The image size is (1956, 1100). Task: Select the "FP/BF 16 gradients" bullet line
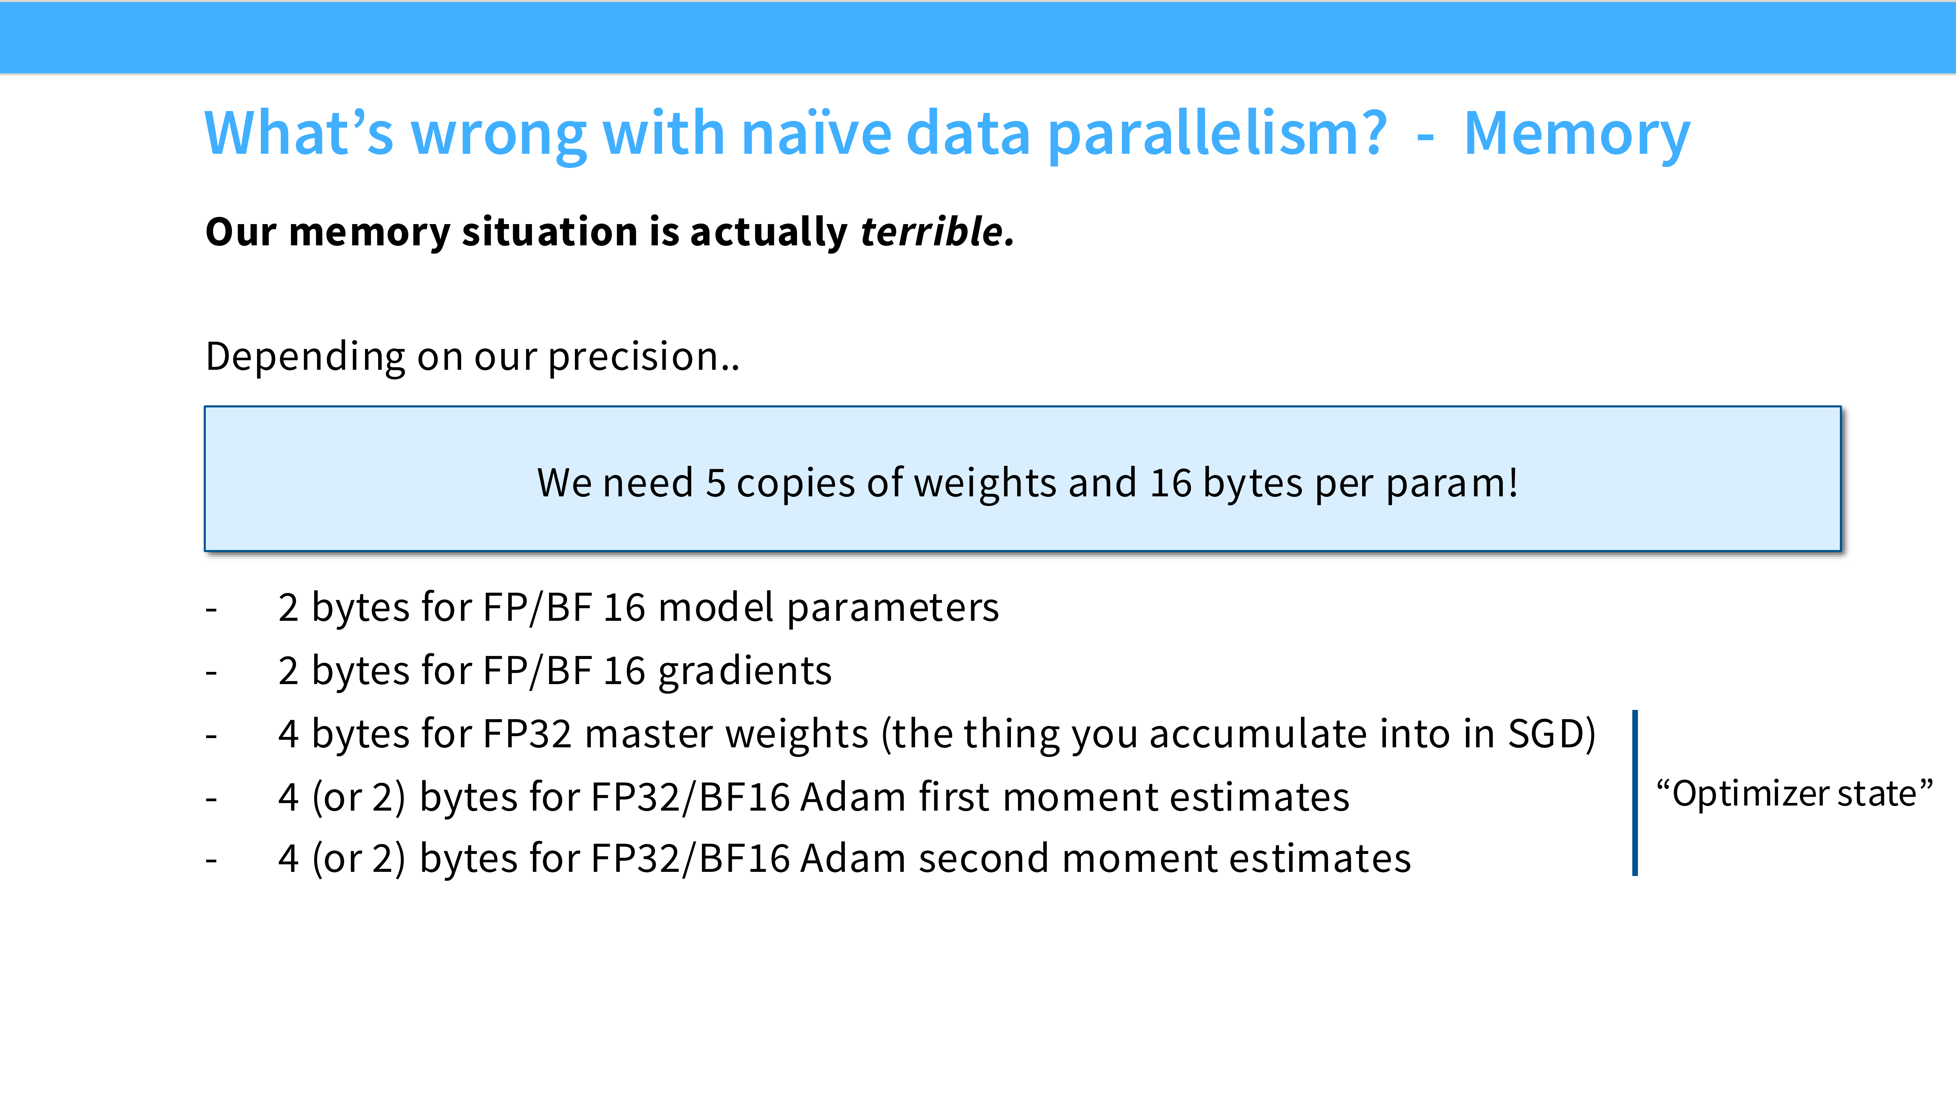pos(554,671)
